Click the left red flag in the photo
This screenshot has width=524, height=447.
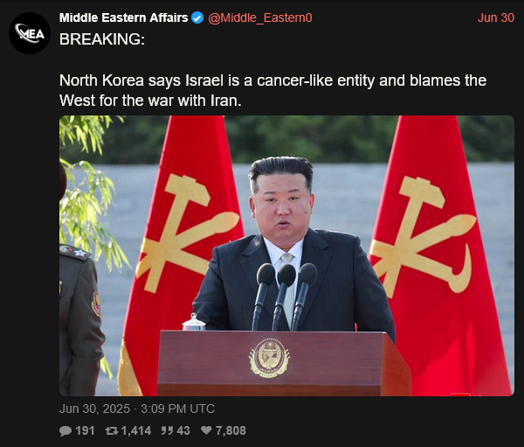(x=183, y=255)
